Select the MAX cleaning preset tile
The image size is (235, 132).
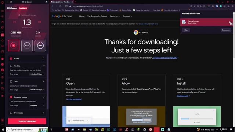[x=40, y=45]
